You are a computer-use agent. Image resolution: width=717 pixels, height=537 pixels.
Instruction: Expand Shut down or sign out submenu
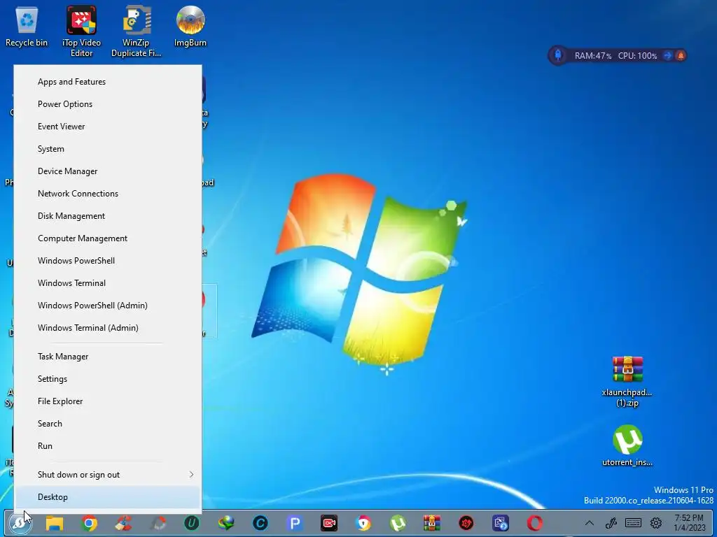[x=107, y=475]
